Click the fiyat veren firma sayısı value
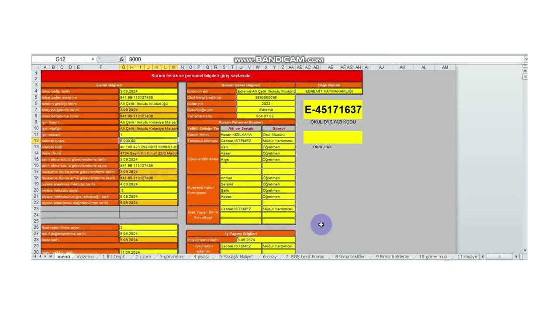This screenshot has height=314, width=559. tap(148, 227)
